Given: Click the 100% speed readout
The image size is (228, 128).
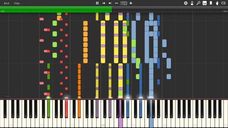Looking at the screenshot, I should [x=124, y=2].
